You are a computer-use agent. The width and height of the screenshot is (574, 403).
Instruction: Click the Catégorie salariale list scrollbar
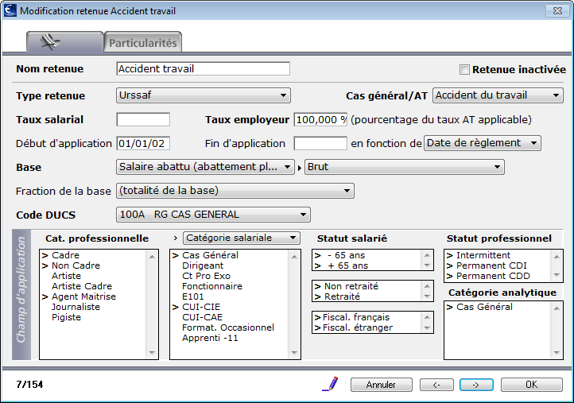pyautogui.click(x=294, y=304)
